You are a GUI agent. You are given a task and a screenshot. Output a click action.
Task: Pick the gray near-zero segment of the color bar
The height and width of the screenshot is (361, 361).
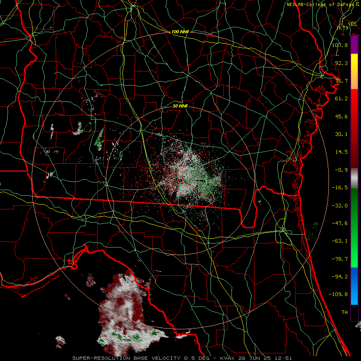coord(354,178)
